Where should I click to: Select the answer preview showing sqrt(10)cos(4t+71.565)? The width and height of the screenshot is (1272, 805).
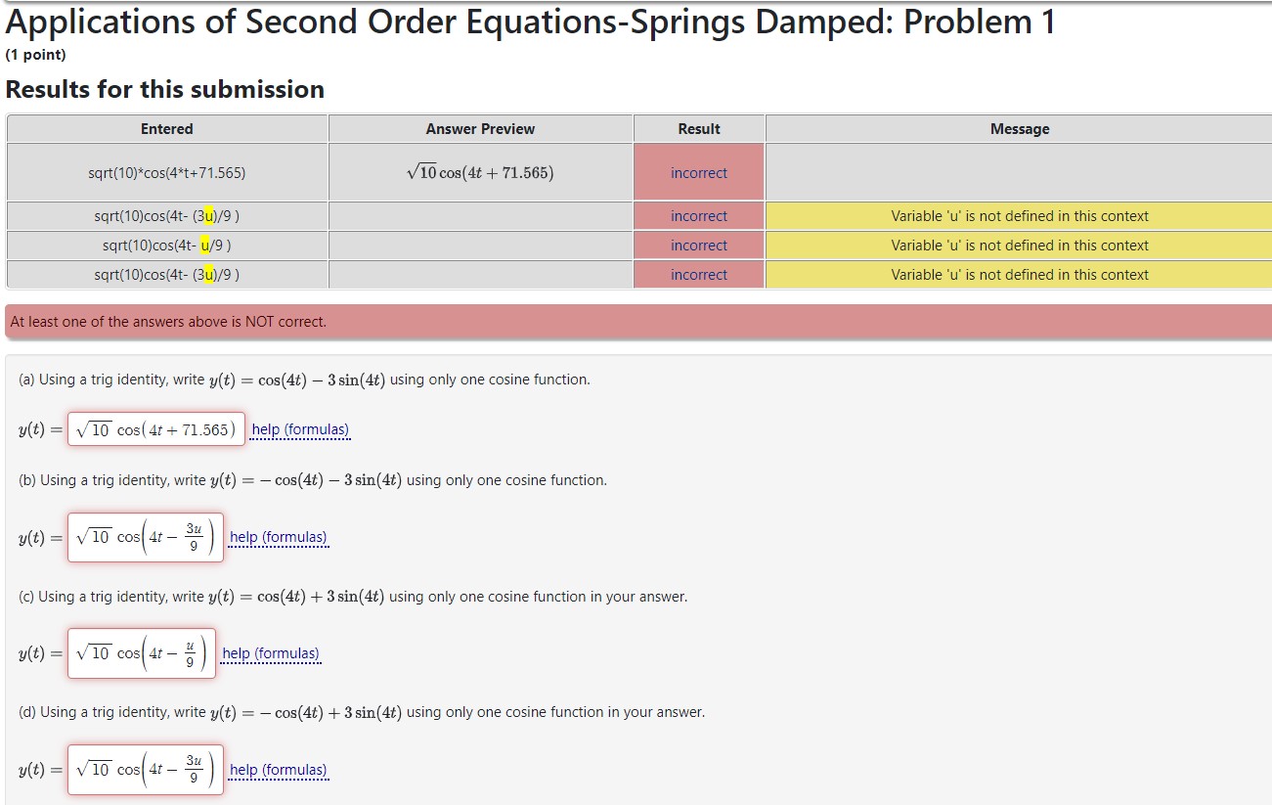(x=479, y=171)
